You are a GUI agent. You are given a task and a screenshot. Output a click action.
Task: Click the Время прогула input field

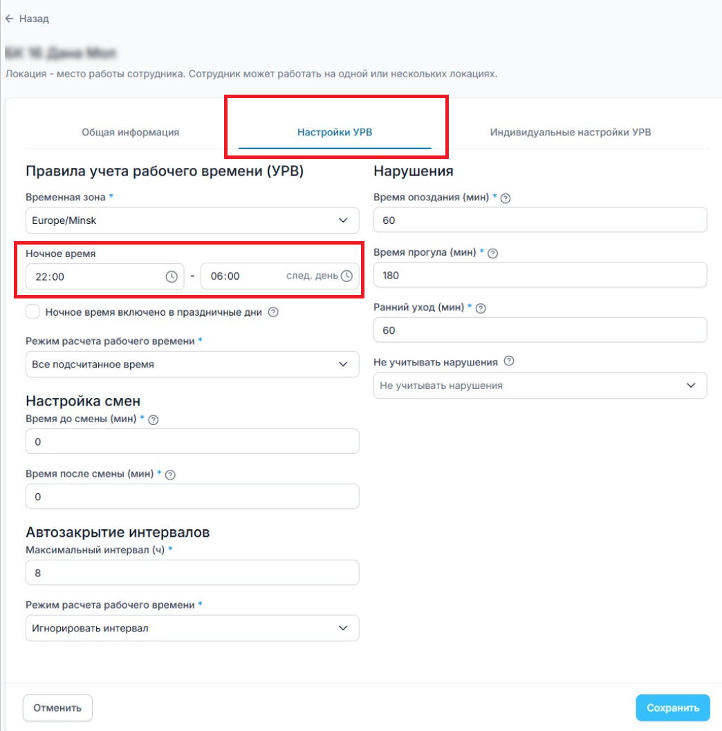[539, 275]
